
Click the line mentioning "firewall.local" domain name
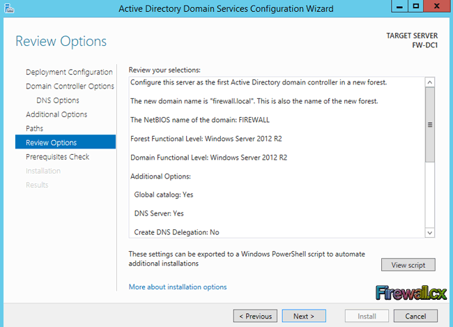click(254, 101)
